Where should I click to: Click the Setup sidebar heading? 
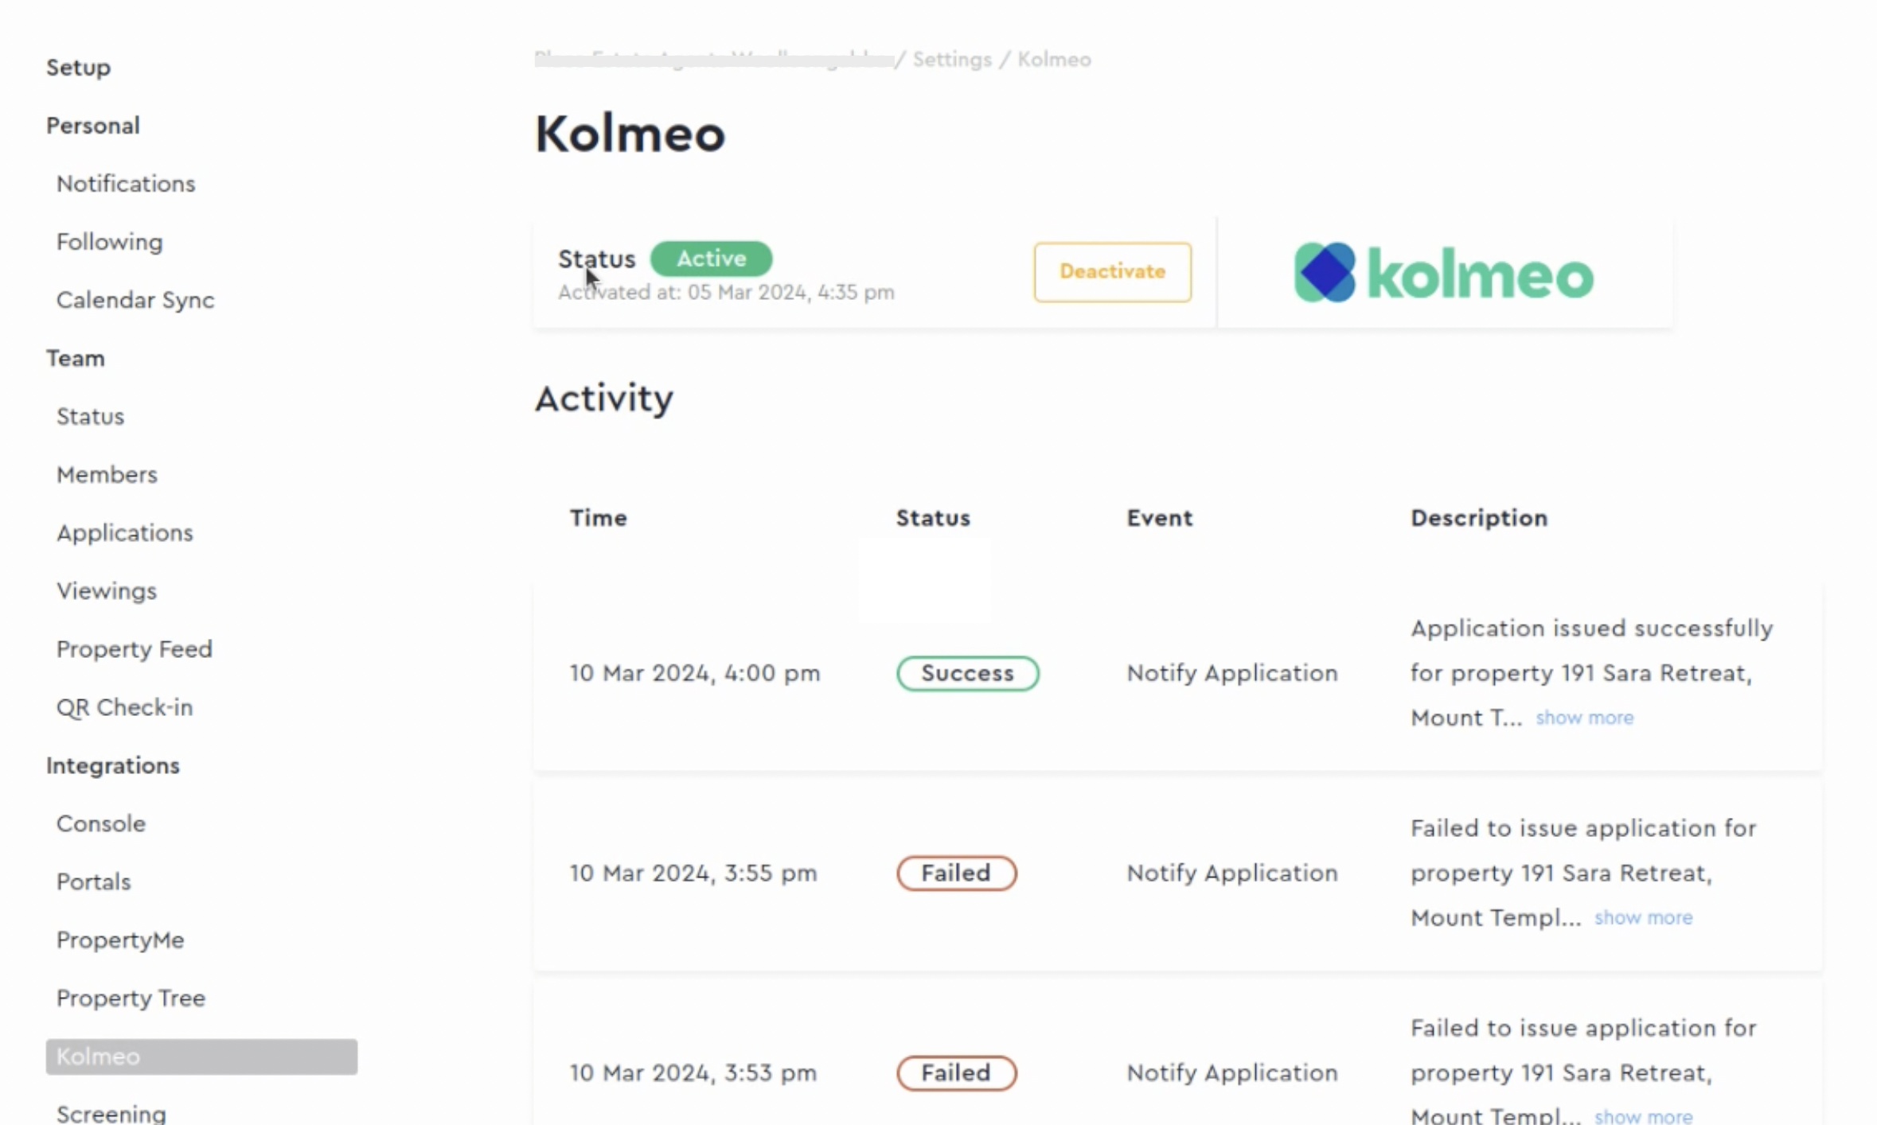pyautogui.click(x=79, y=68)
